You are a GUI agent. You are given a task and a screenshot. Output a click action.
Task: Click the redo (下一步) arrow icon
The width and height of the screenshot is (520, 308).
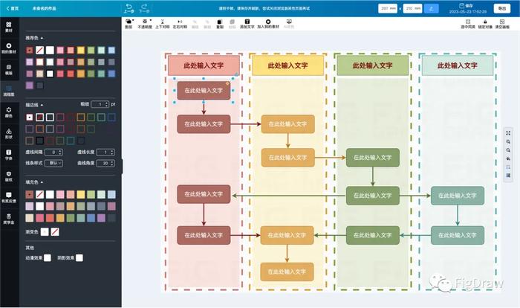(x=144, y=6)
